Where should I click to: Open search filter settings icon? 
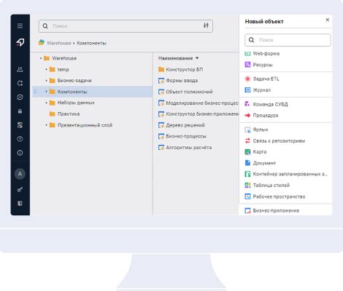tap(206, 25)
